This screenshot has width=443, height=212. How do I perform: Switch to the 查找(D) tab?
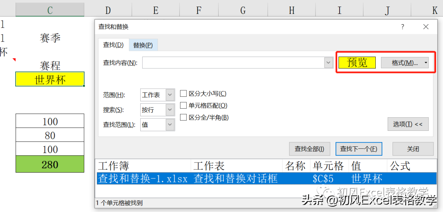pos(113,45)
